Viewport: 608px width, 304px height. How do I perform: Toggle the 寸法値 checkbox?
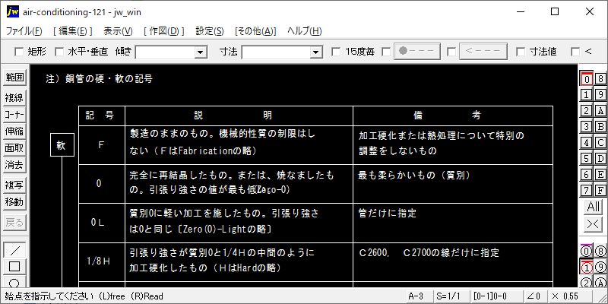521,52
